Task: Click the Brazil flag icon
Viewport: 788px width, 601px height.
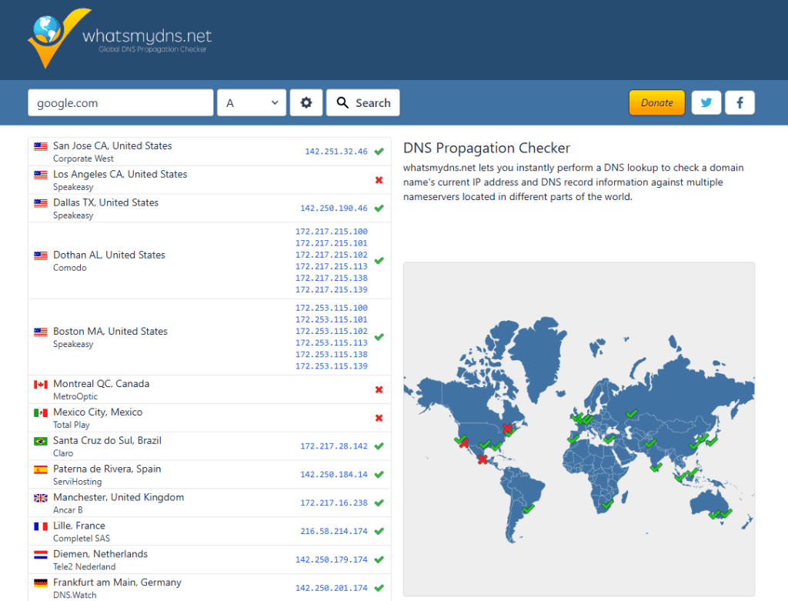Action: (41, 441)
